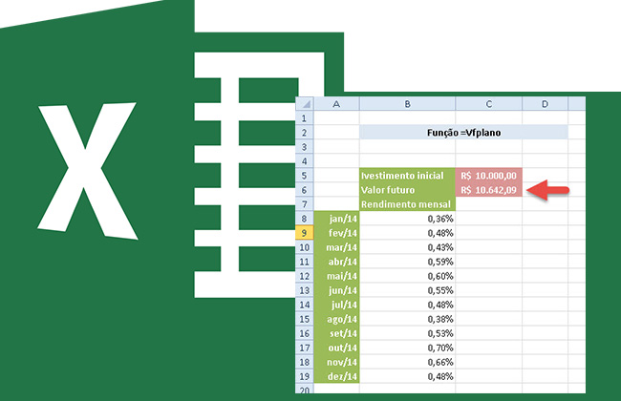Screen dimensions: 621x401
Task: Select the 0,55% value for jun/14
Action: (x=408, y=289)
